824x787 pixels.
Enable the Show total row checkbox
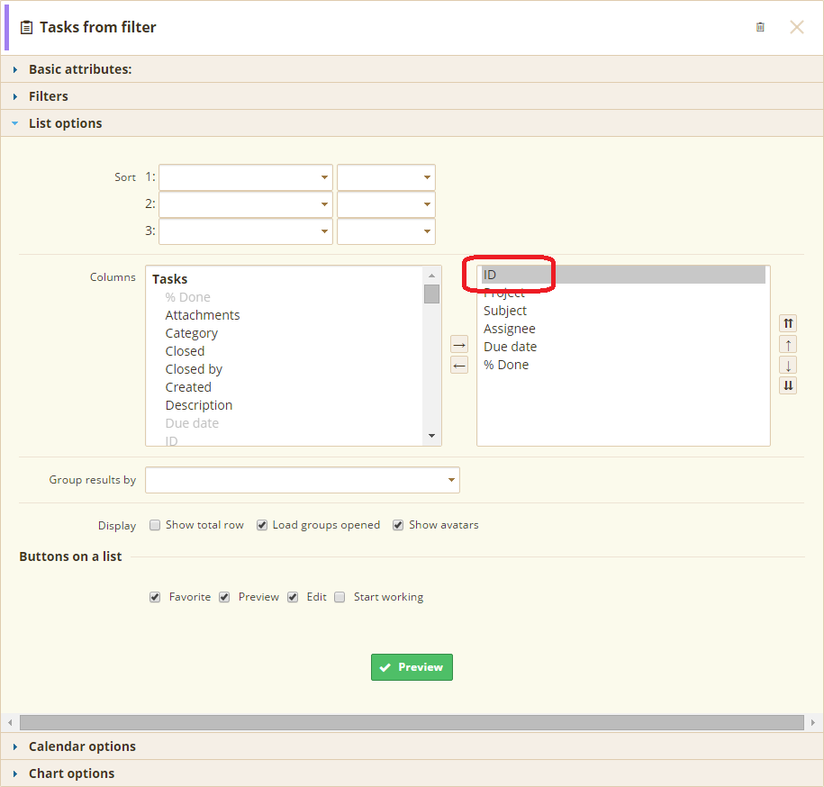(x=155, y=525)
